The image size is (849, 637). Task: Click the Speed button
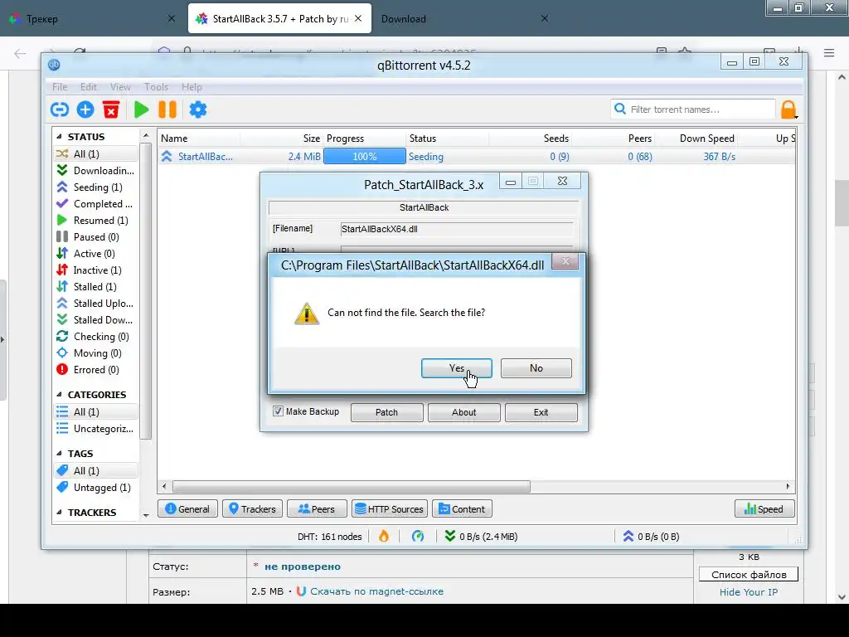(x=764, y=508)
